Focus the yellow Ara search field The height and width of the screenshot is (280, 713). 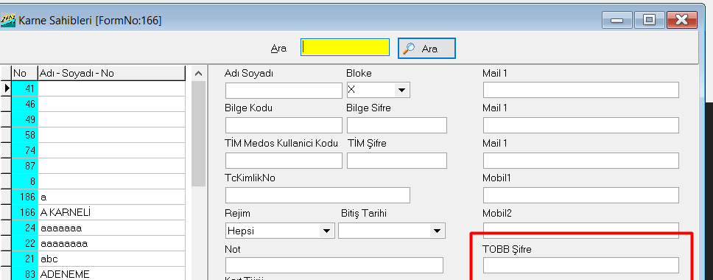(345, 47)
